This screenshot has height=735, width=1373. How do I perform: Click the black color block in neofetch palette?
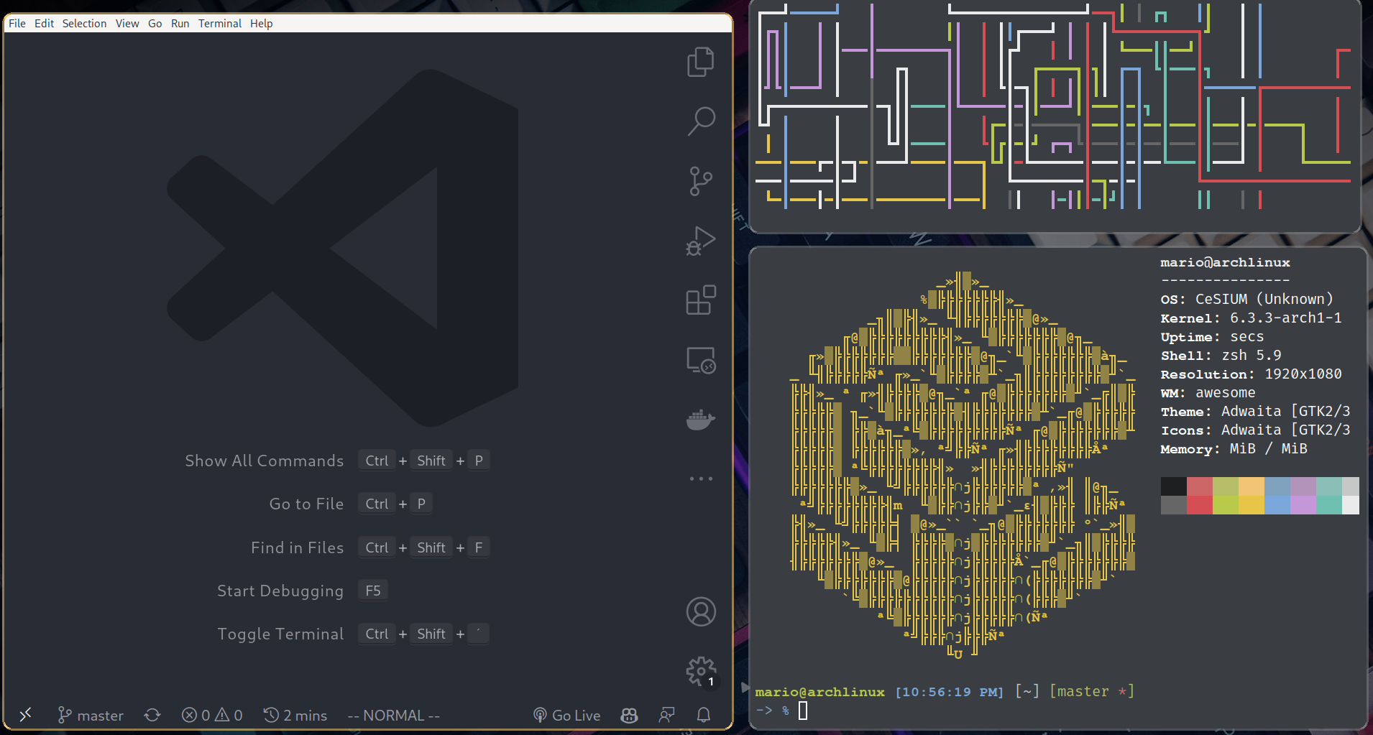[x=1173, y=486]
